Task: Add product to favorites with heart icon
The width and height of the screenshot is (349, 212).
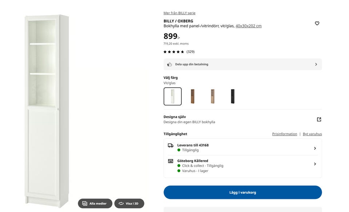Action: pyautogui.click(x=317, y=23)
